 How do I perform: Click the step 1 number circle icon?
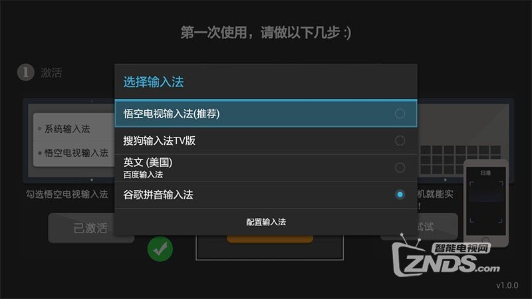click(25, 72)
